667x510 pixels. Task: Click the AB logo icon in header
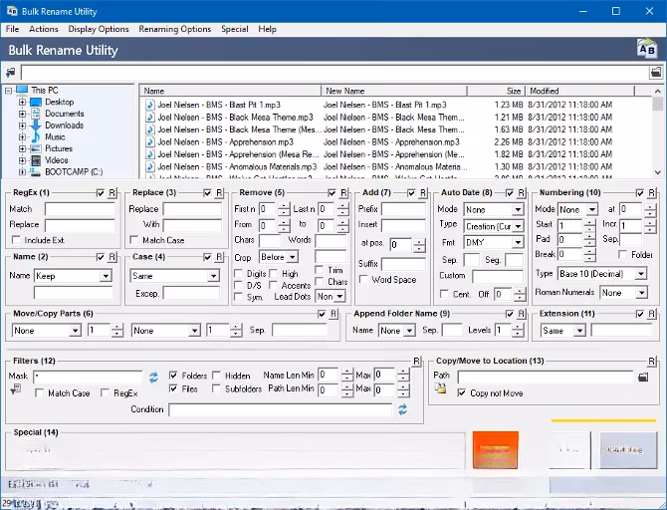647,48
